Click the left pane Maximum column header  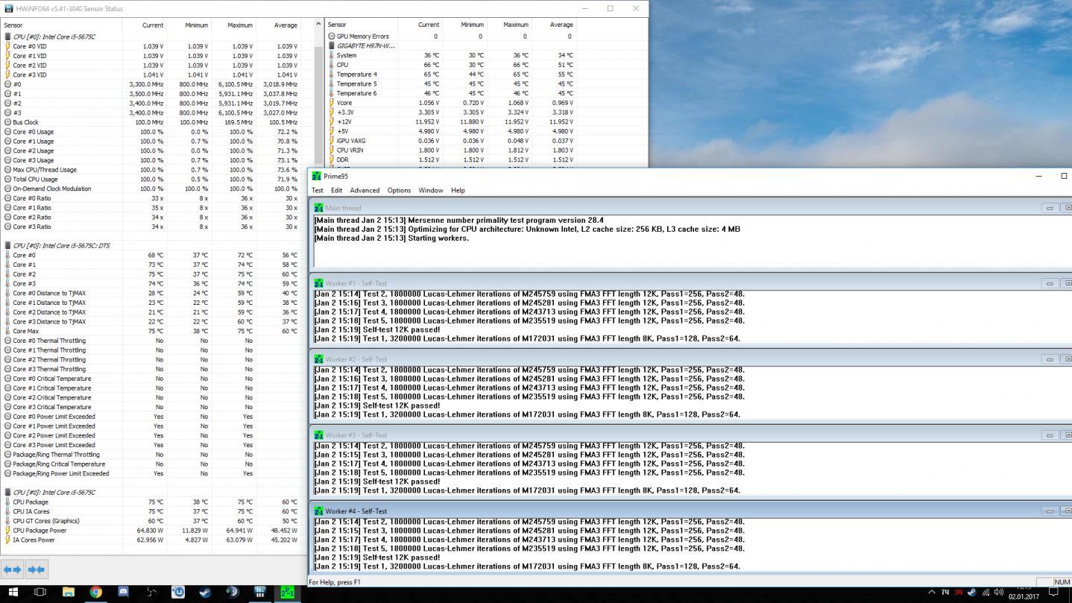coord(233,25)
